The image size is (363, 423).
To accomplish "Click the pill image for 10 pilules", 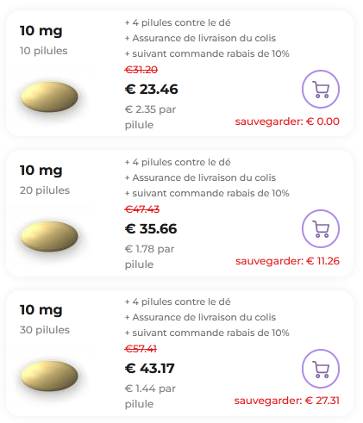I will pyautogui.click(x=49, y=96).
